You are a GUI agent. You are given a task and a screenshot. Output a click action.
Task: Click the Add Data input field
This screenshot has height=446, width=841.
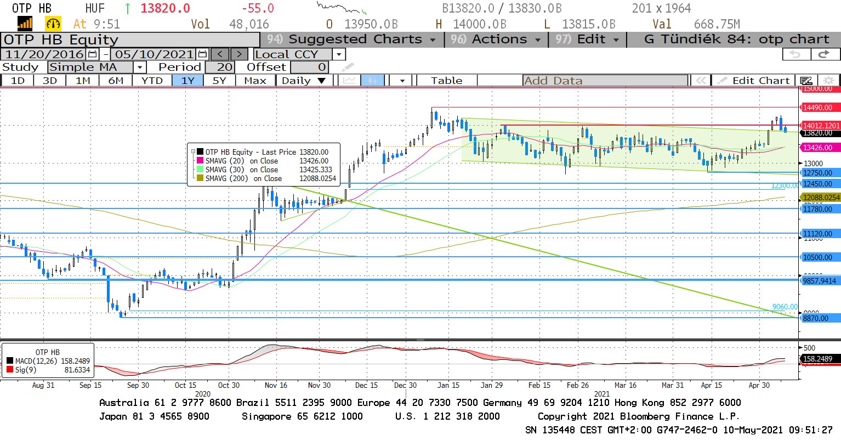click(x=605, y=81)
